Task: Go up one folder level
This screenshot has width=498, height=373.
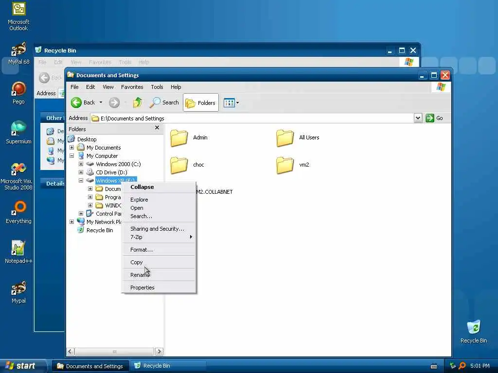Action: point(138,102)
